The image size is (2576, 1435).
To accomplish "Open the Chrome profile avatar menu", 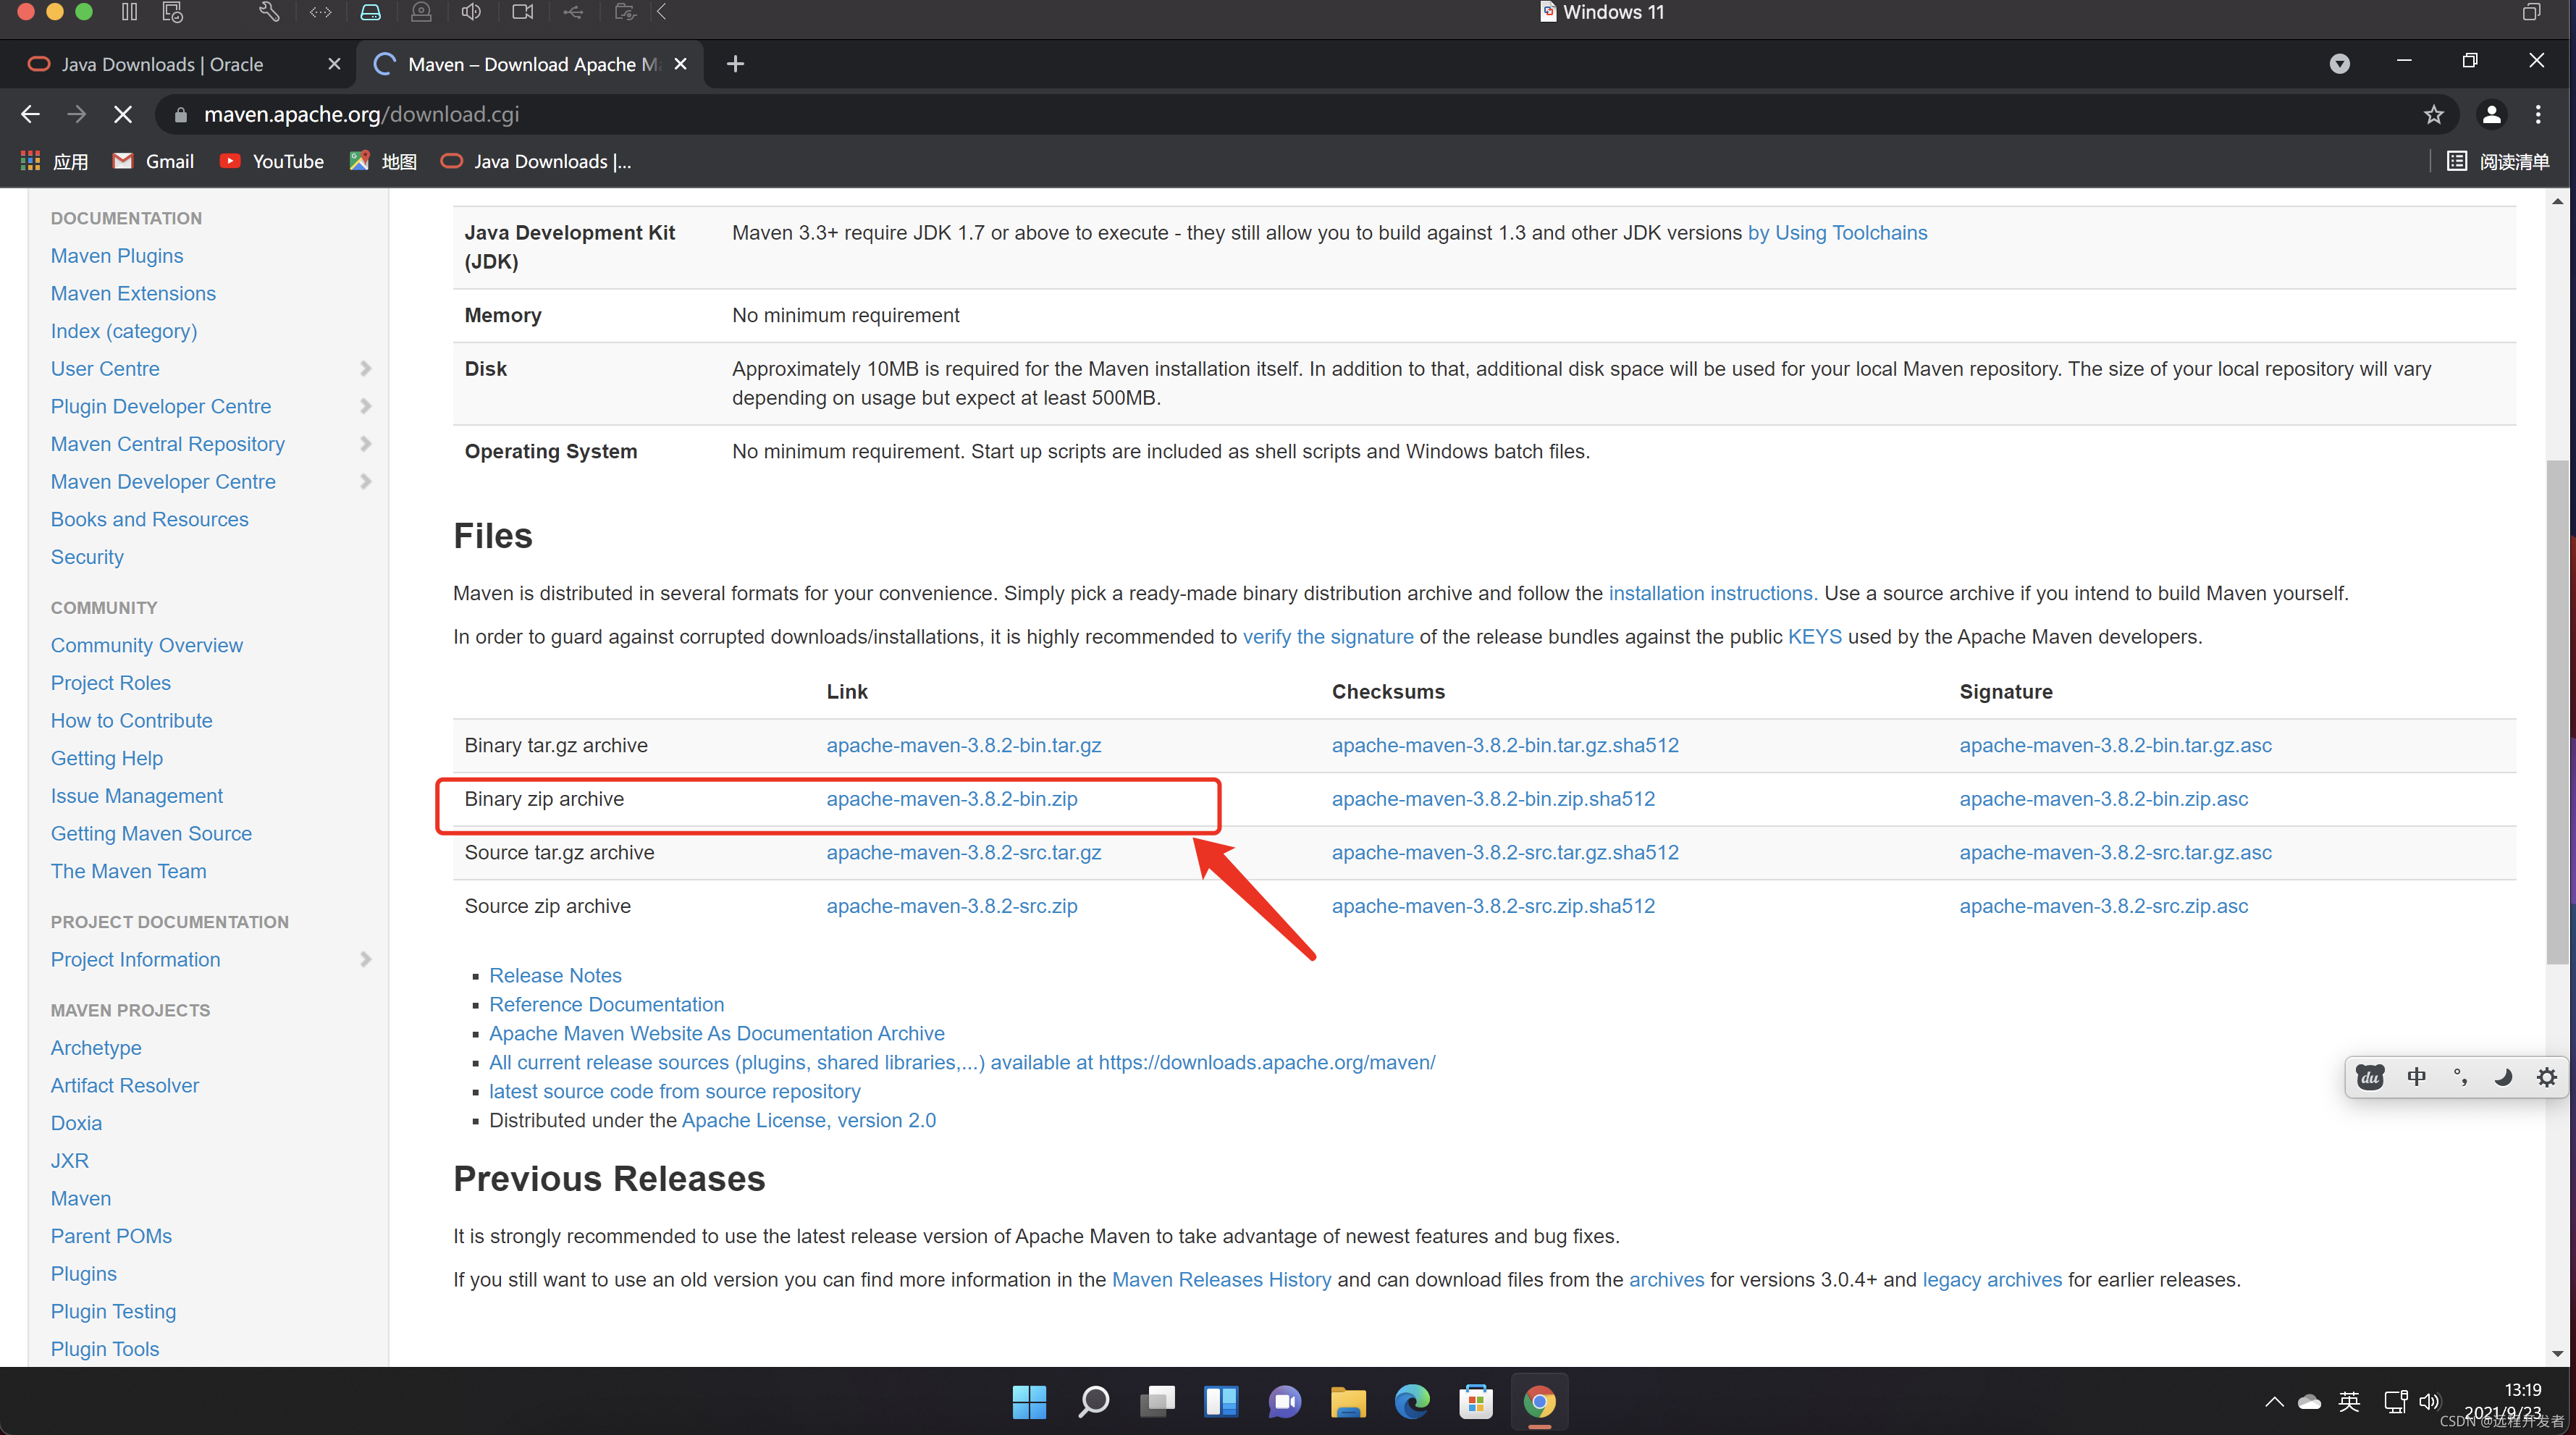I will pos(2491,115).
